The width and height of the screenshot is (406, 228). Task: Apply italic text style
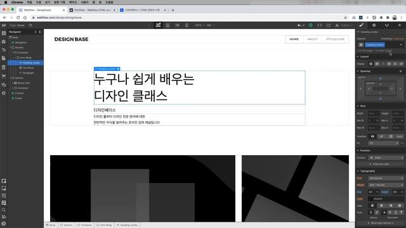[377, 213]
